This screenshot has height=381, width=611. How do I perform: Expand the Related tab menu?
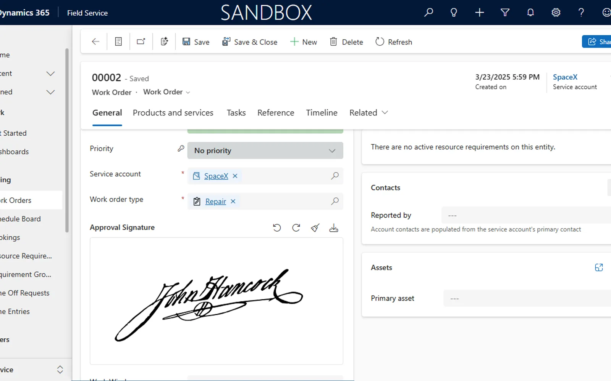369,112
